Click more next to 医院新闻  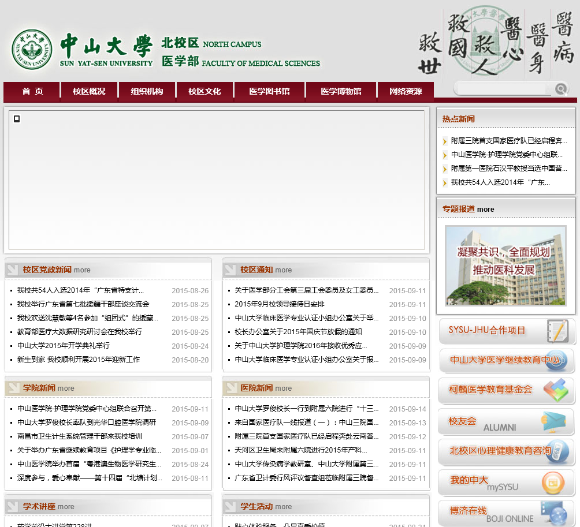click(283, 388)
